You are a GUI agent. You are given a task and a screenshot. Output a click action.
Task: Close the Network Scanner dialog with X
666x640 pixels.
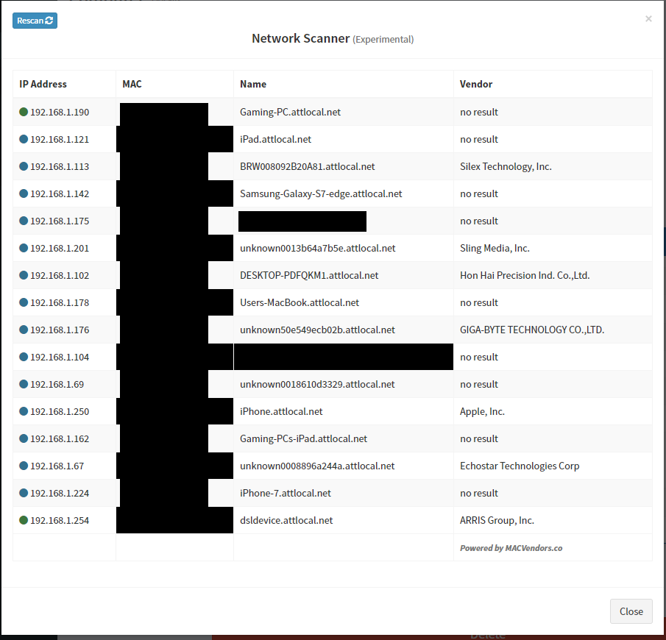point(648,18)
